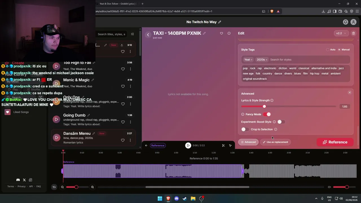Add the electronic style tag
This screenshot has height=203, width=361.
coord(270,68)
